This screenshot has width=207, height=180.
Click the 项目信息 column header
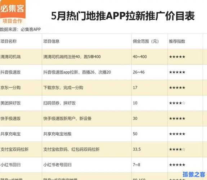(x=51, y=41)
